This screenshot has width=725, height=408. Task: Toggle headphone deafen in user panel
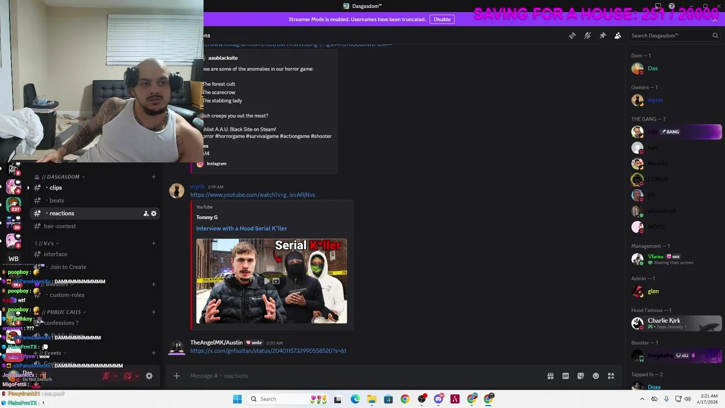[x=127, y=376]
